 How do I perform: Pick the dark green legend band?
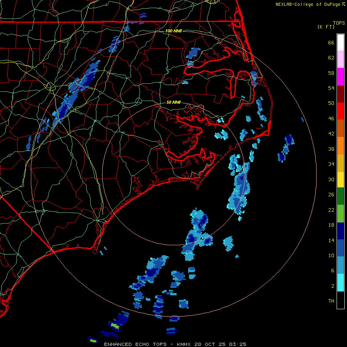(x=340, y=196)
